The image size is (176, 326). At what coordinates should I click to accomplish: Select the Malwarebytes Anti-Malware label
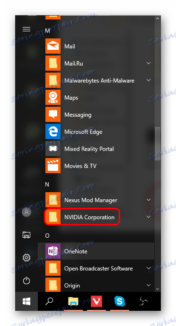point(99,81)
